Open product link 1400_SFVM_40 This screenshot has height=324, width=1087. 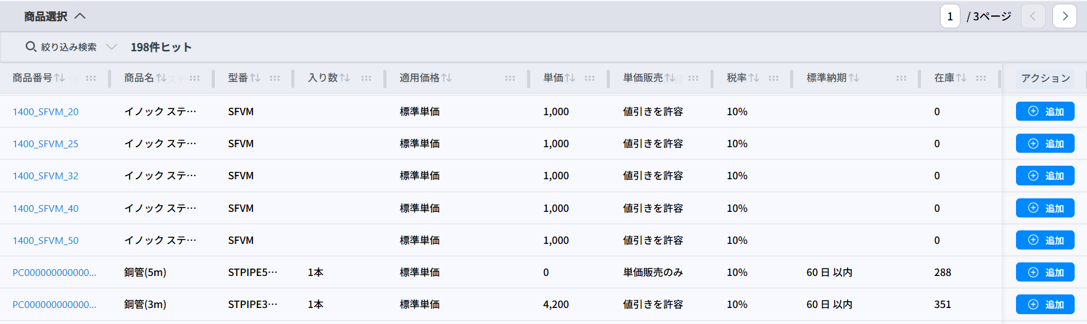coord(46,208)
